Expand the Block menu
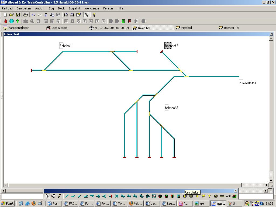Image resolution: width=276 pixels, height=207 pixels. point(61,8)
